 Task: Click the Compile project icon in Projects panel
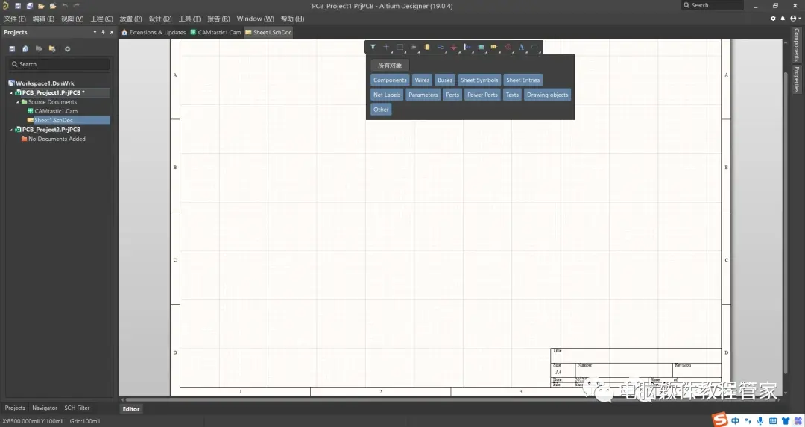tap(25, 48)
